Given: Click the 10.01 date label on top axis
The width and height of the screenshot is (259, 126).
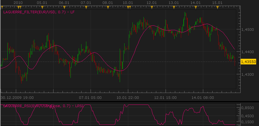Looking at the screenshot, I should 128,3.
